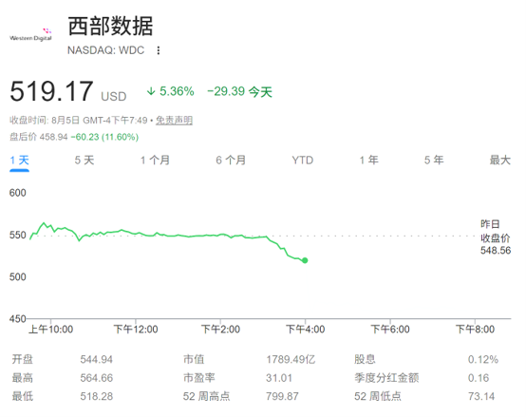Switch to the 5 天 range
The image size is (526, 417).
85,161
